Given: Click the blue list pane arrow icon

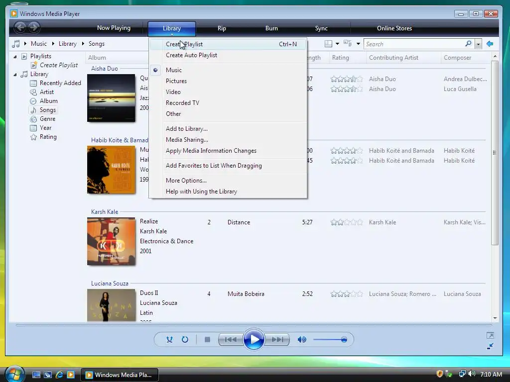Looking at the screenshot, I should tap(490, 44).
